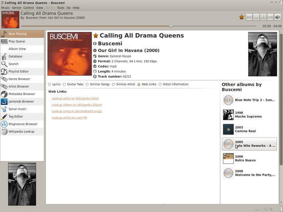Click the Track number row icon
Screen dimensions: 283x212
click(x=95, y=76)
